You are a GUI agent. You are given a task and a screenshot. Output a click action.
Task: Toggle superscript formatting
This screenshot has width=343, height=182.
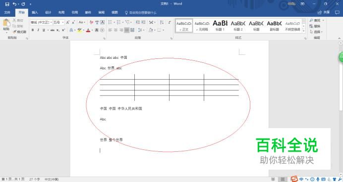[63, 30]
